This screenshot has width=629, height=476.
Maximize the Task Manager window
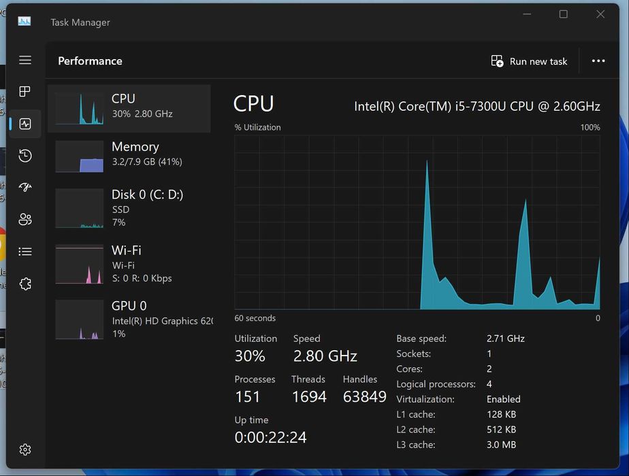563,14
